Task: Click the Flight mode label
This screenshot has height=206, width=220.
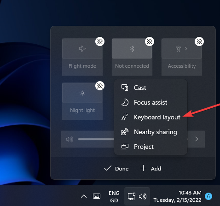Action: (x=82, y=66)
